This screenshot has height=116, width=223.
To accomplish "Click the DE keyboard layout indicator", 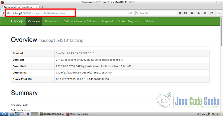I will tap(203, 114).
